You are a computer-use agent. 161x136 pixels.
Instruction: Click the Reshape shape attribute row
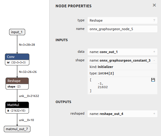(x=17, y=87)
